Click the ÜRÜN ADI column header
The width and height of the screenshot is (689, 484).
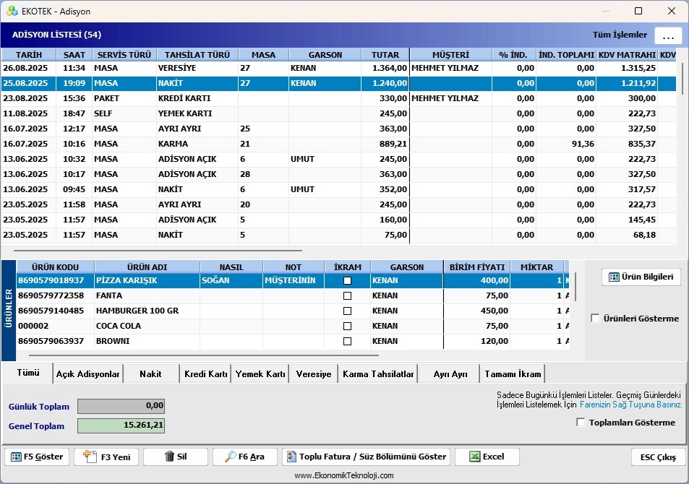147,267
